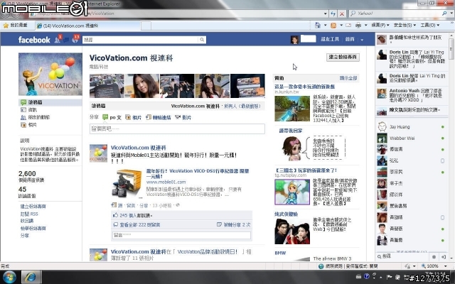Image resolution: width=455 pixels, height=284 pixels.
Task: Open the friend requests icon
Action: pyautogui.click(x=58, y=40)
